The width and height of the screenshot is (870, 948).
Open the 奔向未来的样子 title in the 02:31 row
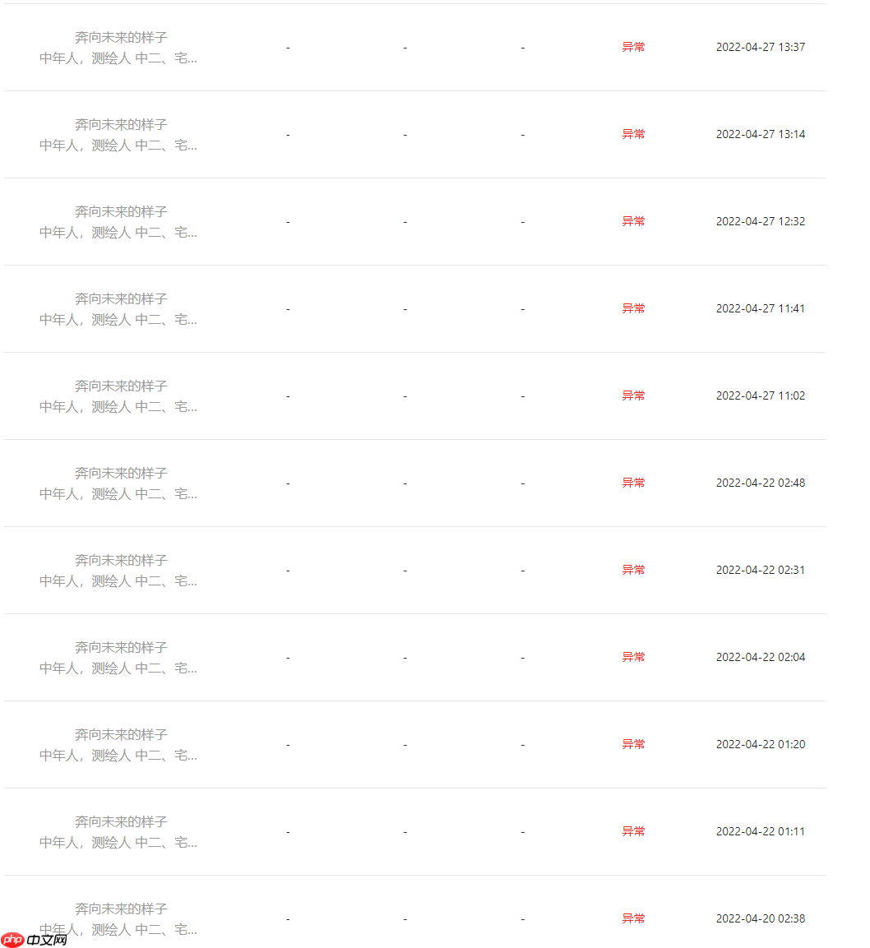point(121,560)
